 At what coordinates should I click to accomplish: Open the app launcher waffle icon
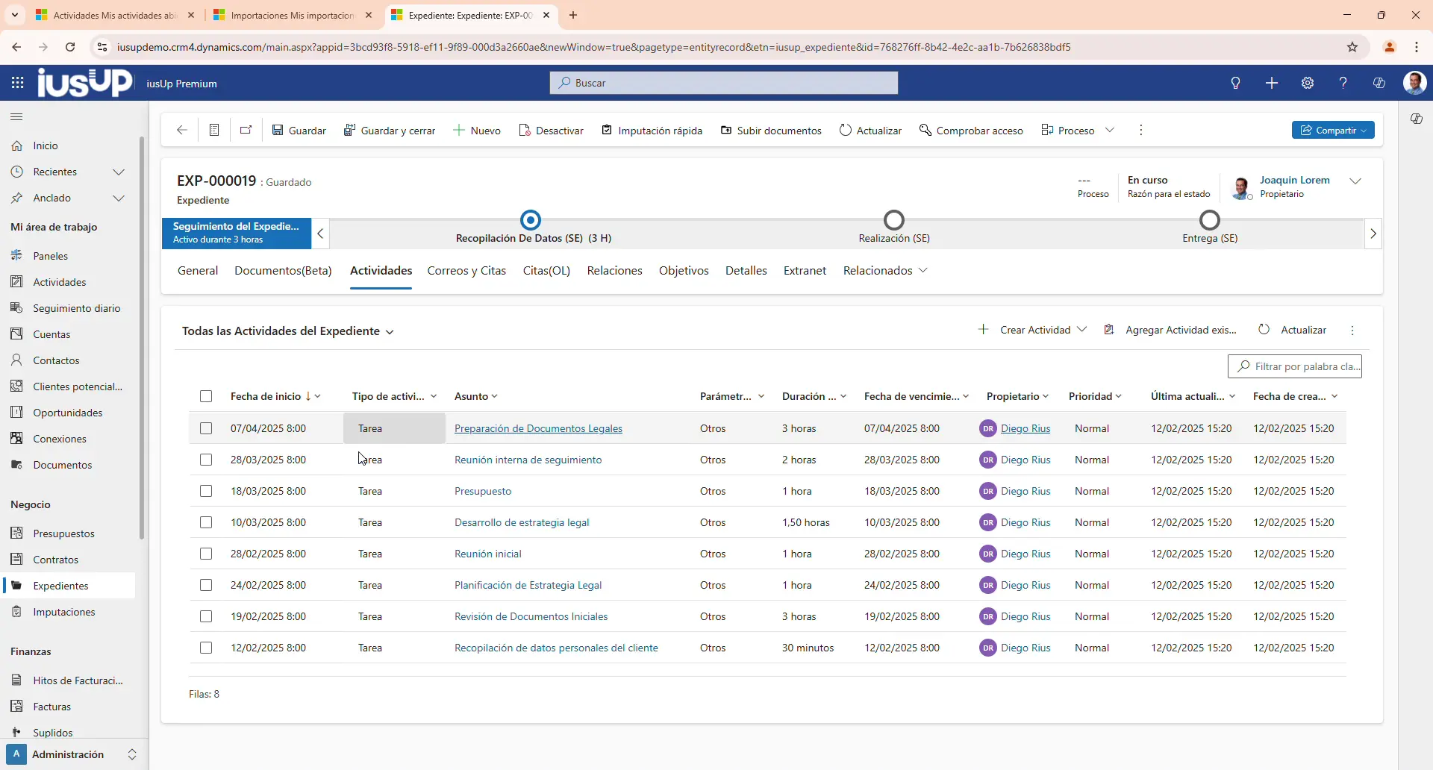pos(17,83)
